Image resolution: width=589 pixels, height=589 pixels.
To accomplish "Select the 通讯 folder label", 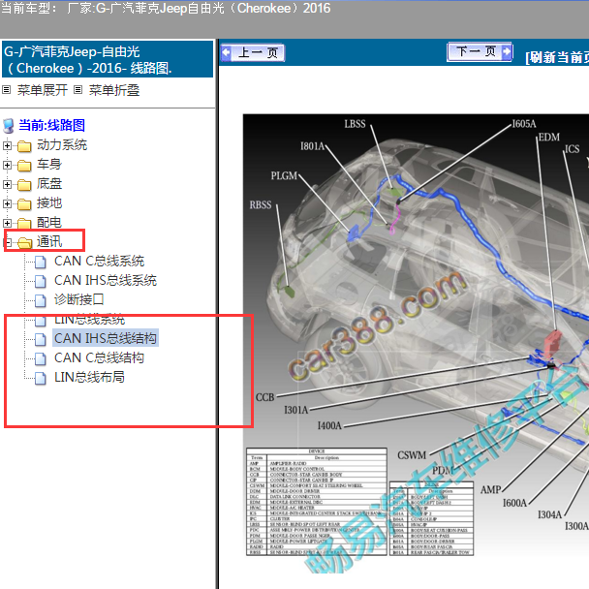I will 49,242.
